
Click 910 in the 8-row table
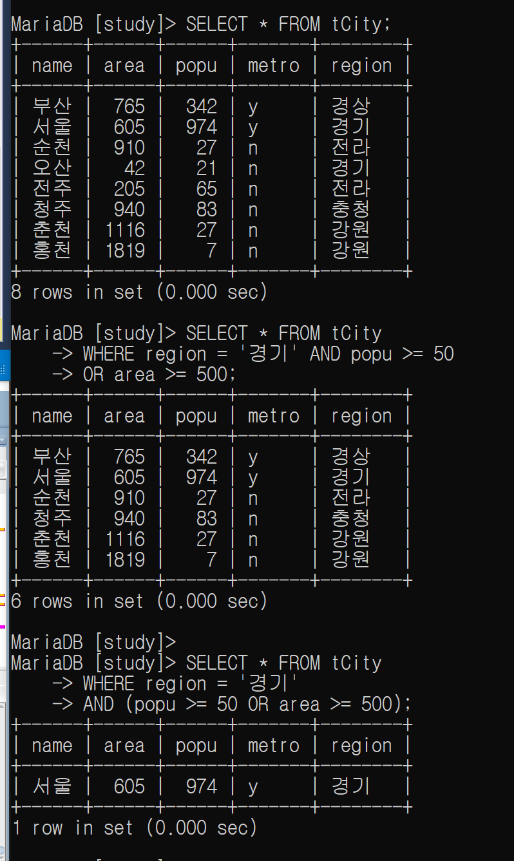[x=129, y=148]
